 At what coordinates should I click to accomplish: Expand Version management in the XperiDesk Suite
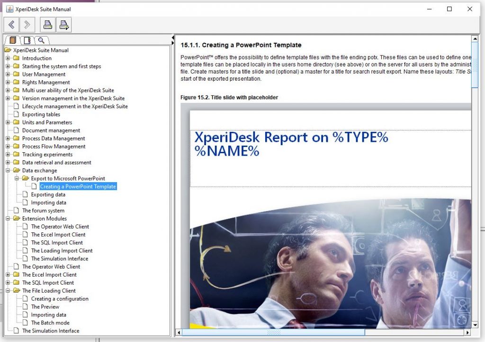tap(8, 98)
